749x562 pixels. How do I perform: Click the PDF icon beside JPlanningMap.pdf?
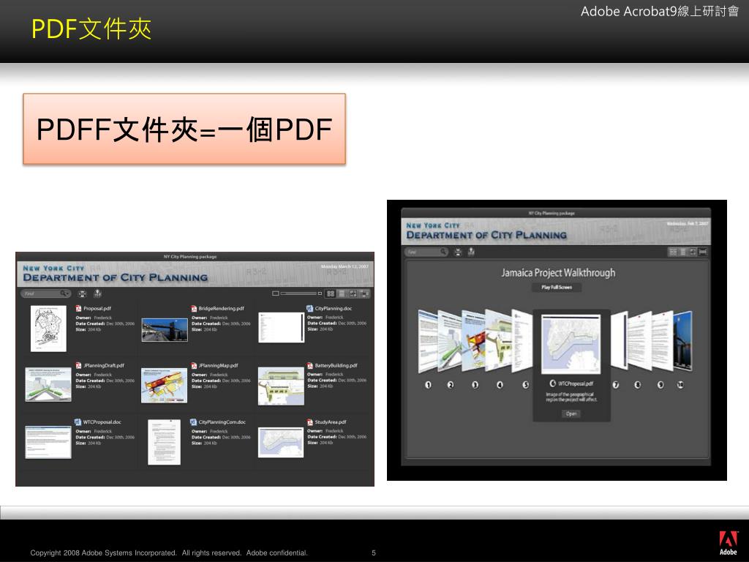point(194,366)
